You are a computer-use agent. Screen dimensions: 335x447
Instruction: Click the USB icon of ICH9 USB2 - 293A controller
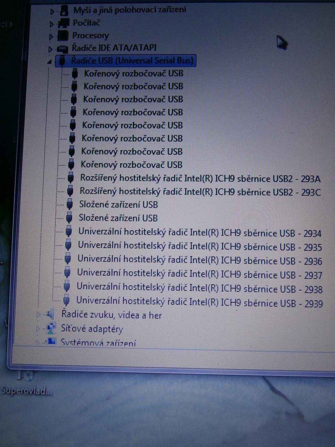[x=71, y=178]
